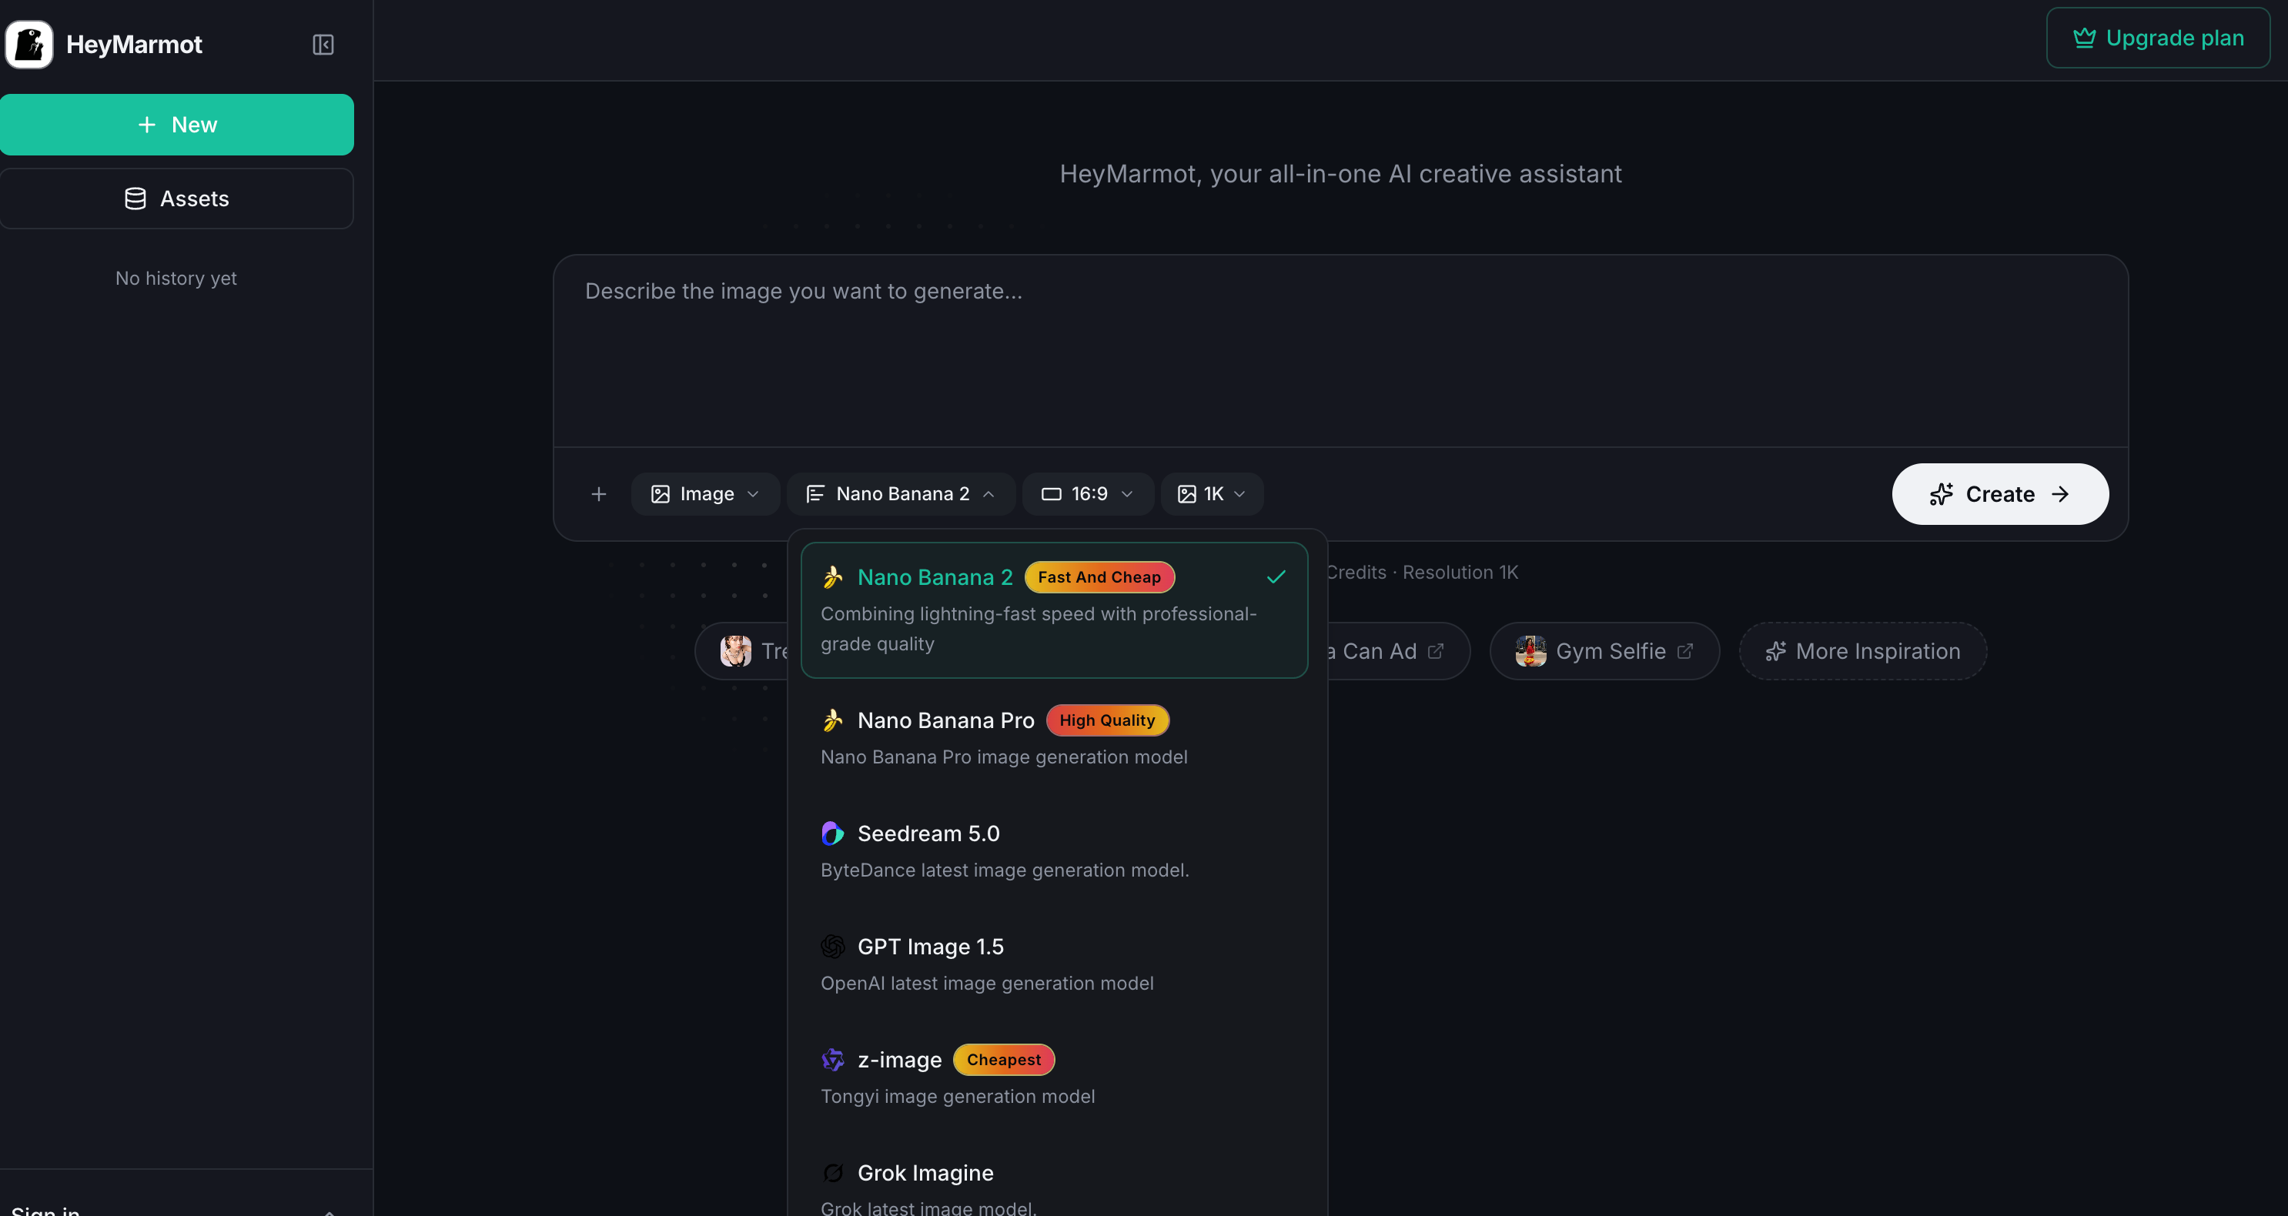Viewport: 2288px width, 1216px height.
Task: Click the Seedream 5.0 ByteDance icon
Action: tap(832, 833)
